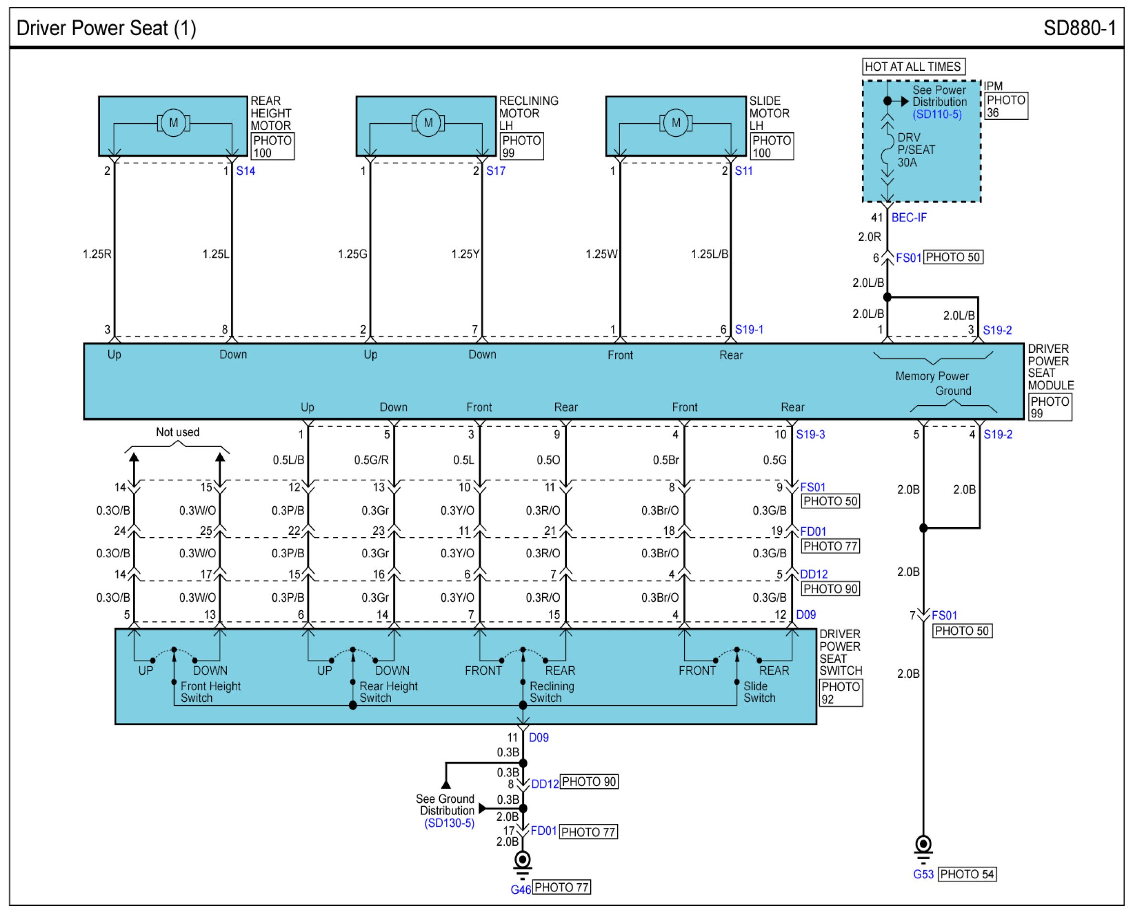
Task: Click the 1.25Y wire label
Action: [x=465, y=254]
